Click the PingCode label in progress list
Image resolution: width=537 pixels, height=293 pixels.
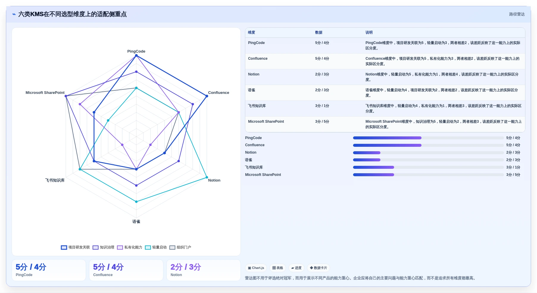coord(253,138)
